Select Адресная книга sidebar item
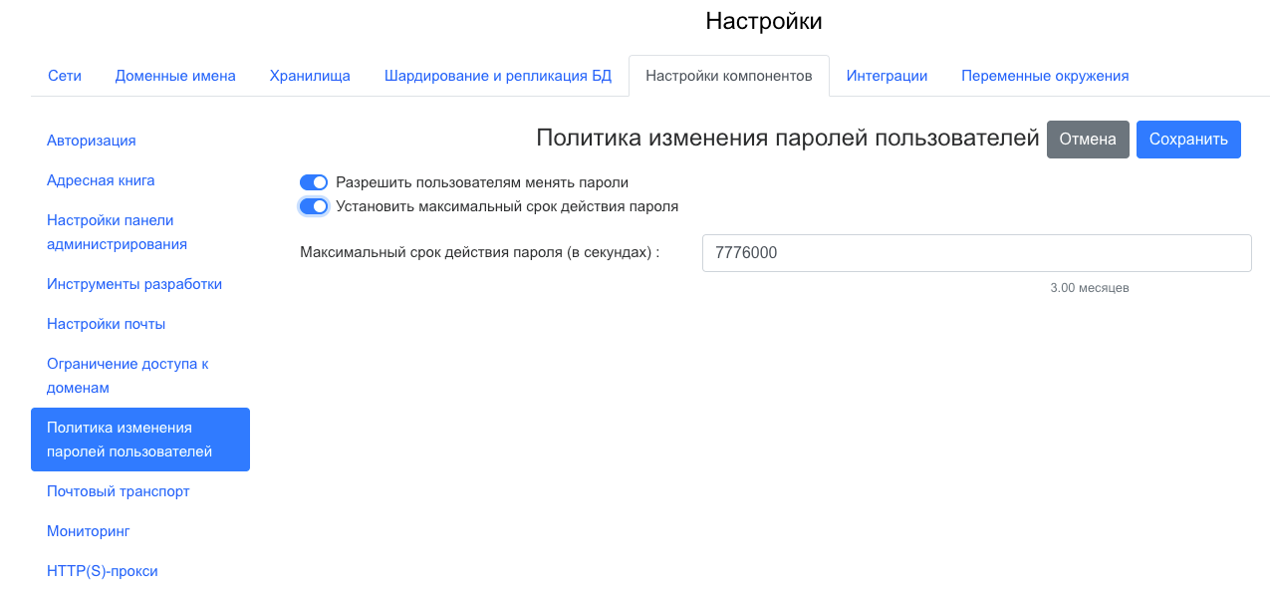Screen dimensions: 1270x592 pyautogui.click(x=101, y=180)
